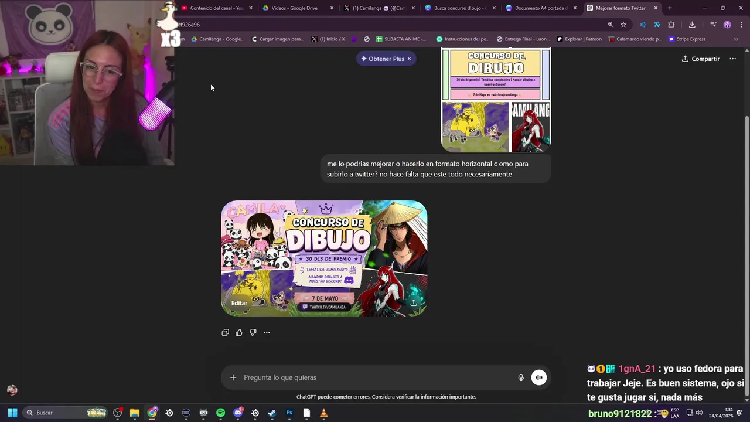
Task: Give thumbs down to the response
Action: (x=253, y=332)
